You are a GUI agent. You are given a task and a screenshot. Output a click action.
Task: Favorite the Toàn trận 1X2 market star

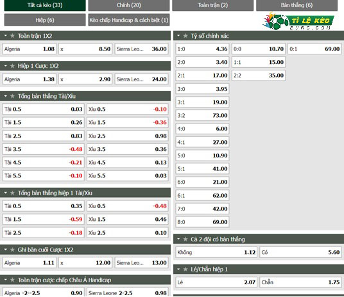coord(12,36)
